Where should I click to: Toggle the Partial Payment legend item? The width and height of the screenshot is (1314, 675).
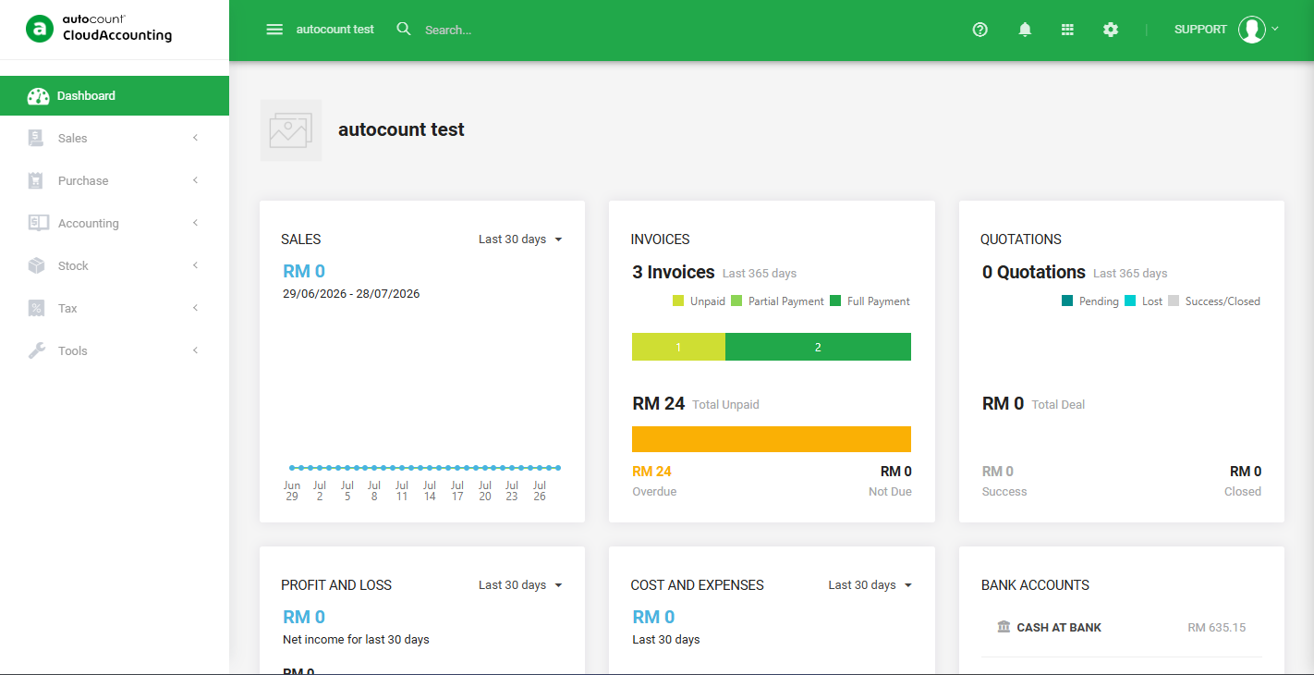click(777, 301)
